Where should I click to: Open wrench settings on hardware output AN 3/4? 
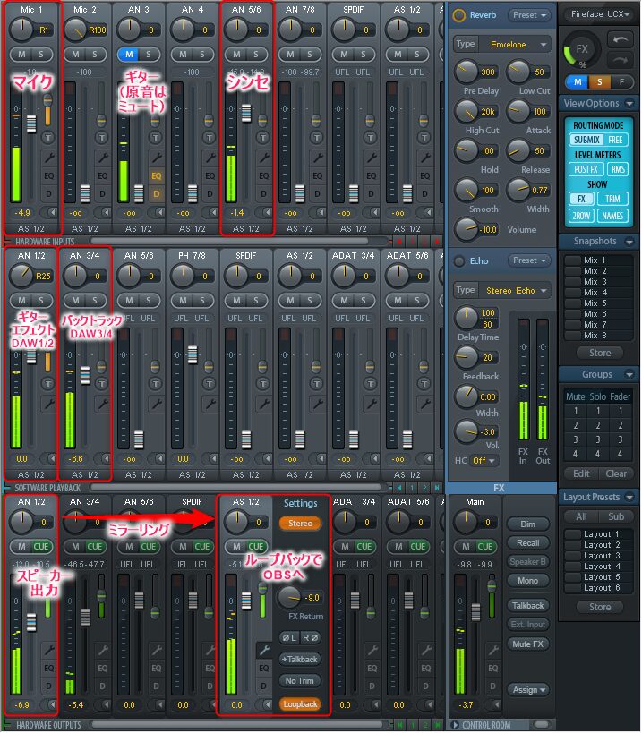[x=102, y=650]
